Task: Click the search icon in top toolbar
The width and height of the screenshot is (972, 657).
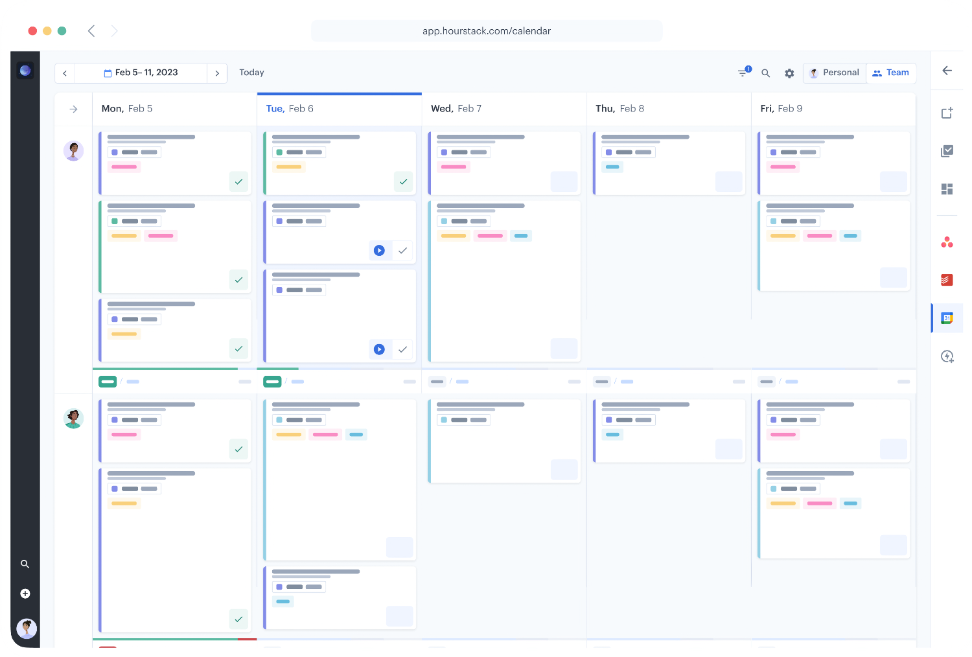Action: click(765, 73)
